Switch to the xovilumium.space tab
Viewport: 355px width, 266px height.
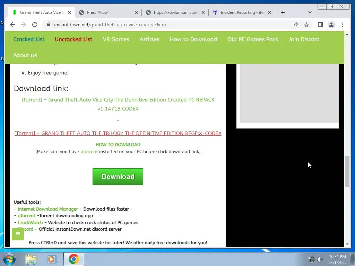(175, 12)
